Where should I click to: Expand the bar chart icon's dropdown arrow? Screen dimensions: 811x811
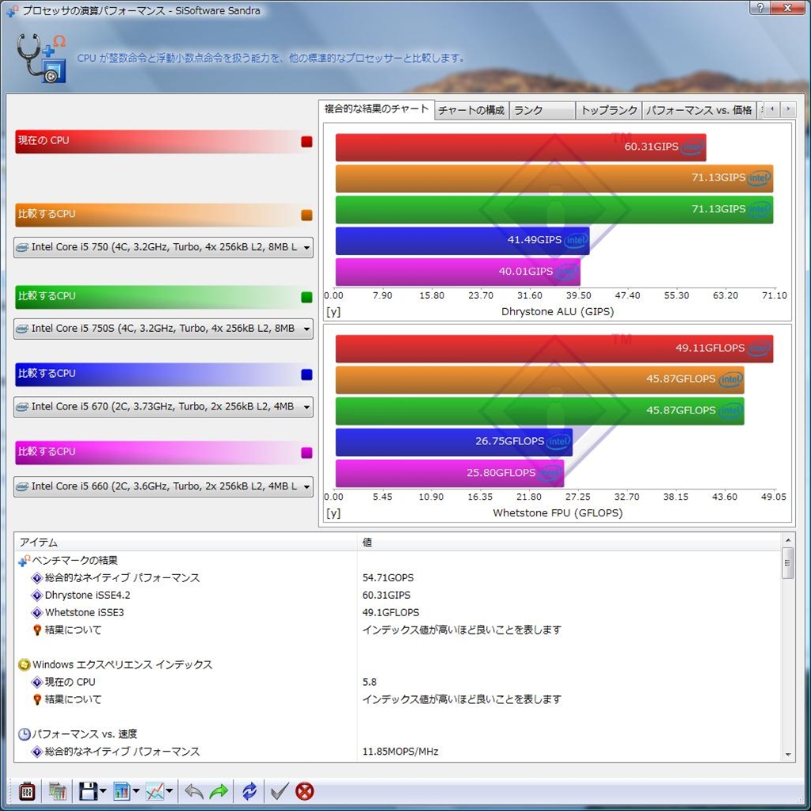(x=136, y=791)
